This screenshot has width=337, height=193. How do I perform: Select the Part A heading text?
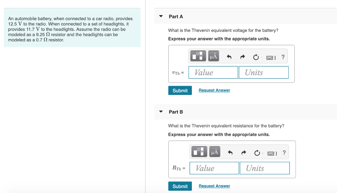pyautogui.click(x=176, y=16)
